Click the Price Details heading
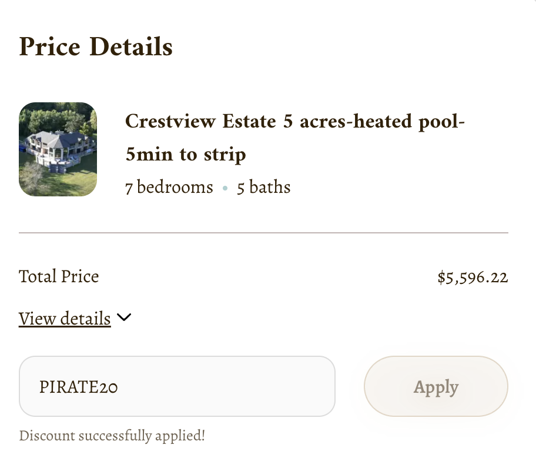Screen dimensions: 536x468 coord(96,47)
